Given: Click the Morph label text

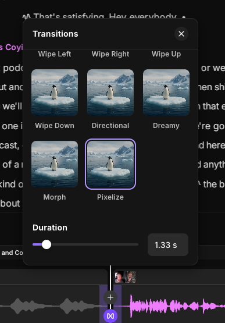Looking at the screenshot, I should point(55,197).
